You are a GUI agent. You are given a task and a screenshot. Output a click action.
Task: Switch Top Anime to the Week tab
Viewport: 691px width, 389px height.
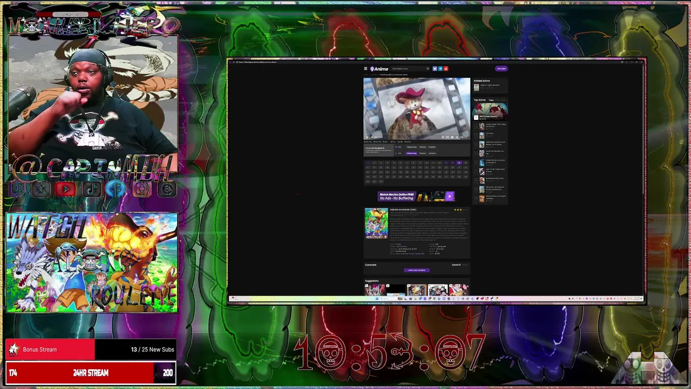tap(497, 100)
